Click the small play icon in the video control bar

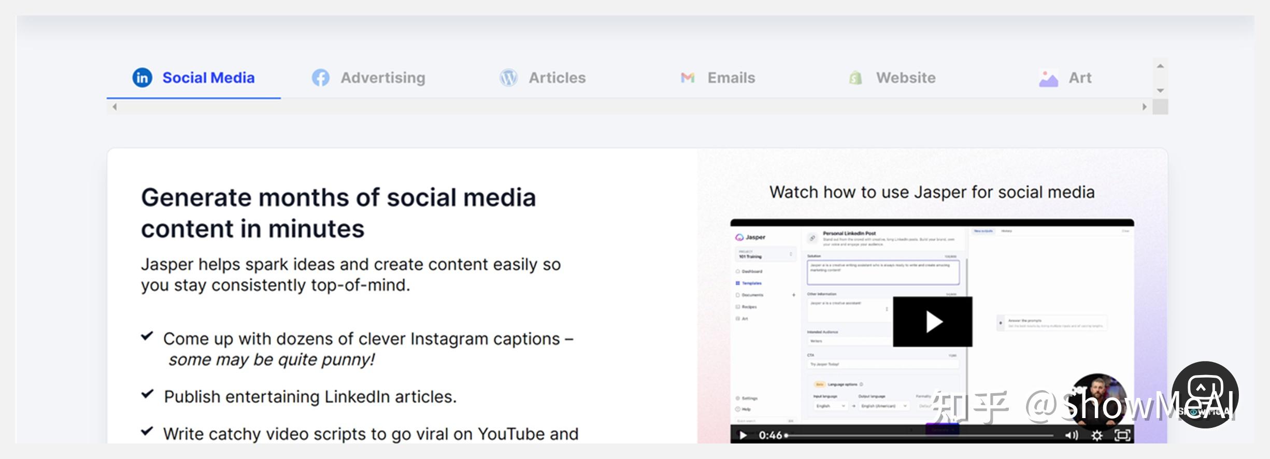[743, 435]
